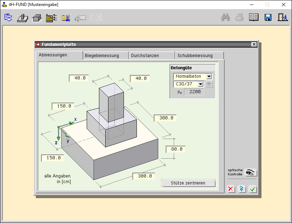Click the 80.0 plate thickness field
This screenshot has height=223, width=292.
click(x=175, y=149)
